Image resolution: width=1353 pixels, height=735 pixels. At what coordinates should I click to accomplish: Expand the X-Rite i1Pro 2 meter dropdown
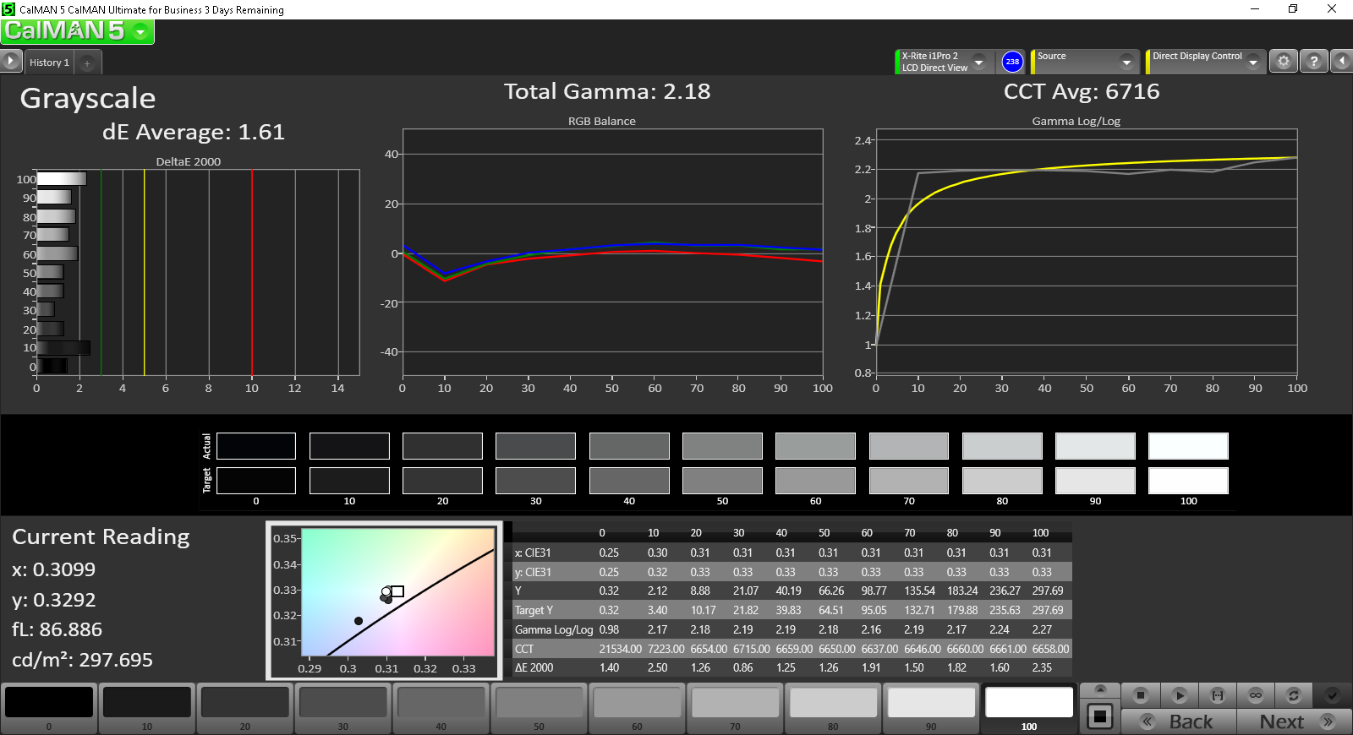coord(978,62)
